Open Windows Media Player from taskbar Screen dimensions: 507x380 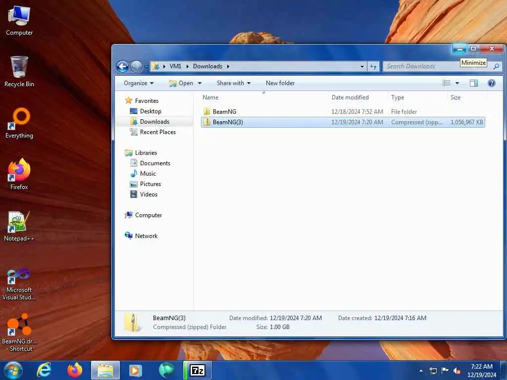(136, 370)
